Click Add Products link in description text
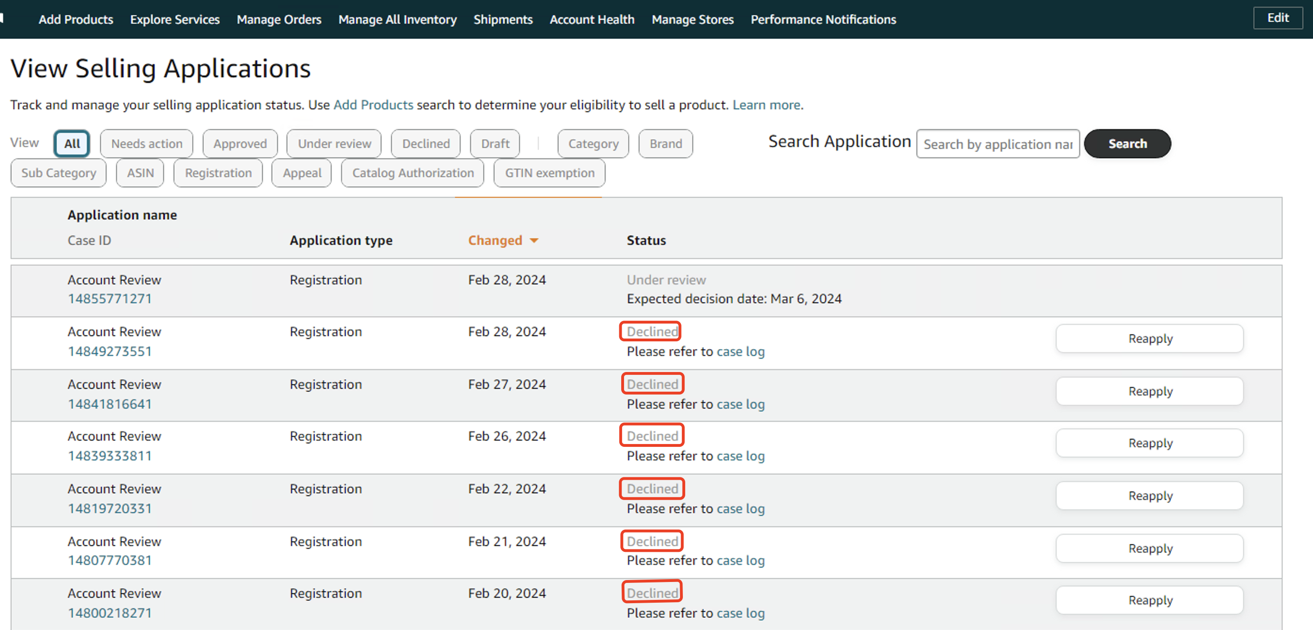The image size is (1313, 630). tap(373, 105)
